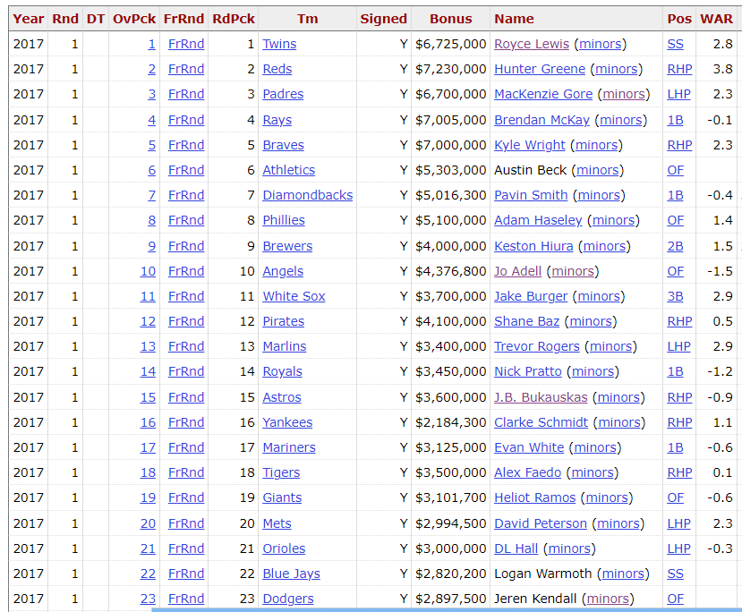Click overall pick number 23 link
742x612 pixels.
coord(148,599)
